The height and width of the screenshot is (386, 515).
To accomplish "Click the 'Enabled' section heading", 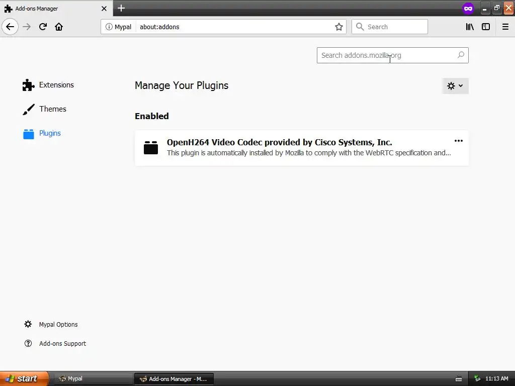I will pos(152,116).
